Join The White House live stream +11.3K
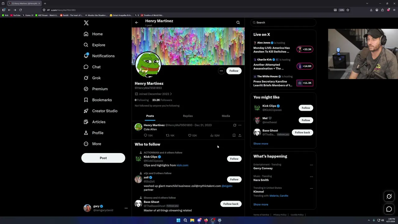Image resolution: width=398 pixels, height=224 pixels. pos(305,83)
